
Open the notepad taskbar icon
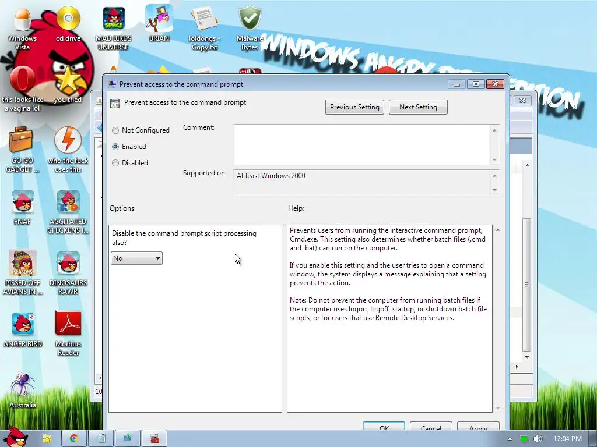(101, 439)
